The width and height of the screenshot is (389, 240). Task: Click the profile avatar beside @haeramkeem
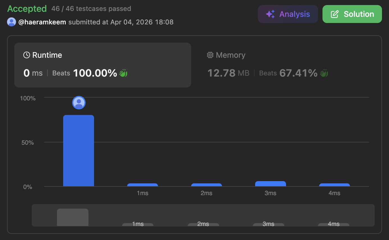pyautogui.click(x=12, y=22)
